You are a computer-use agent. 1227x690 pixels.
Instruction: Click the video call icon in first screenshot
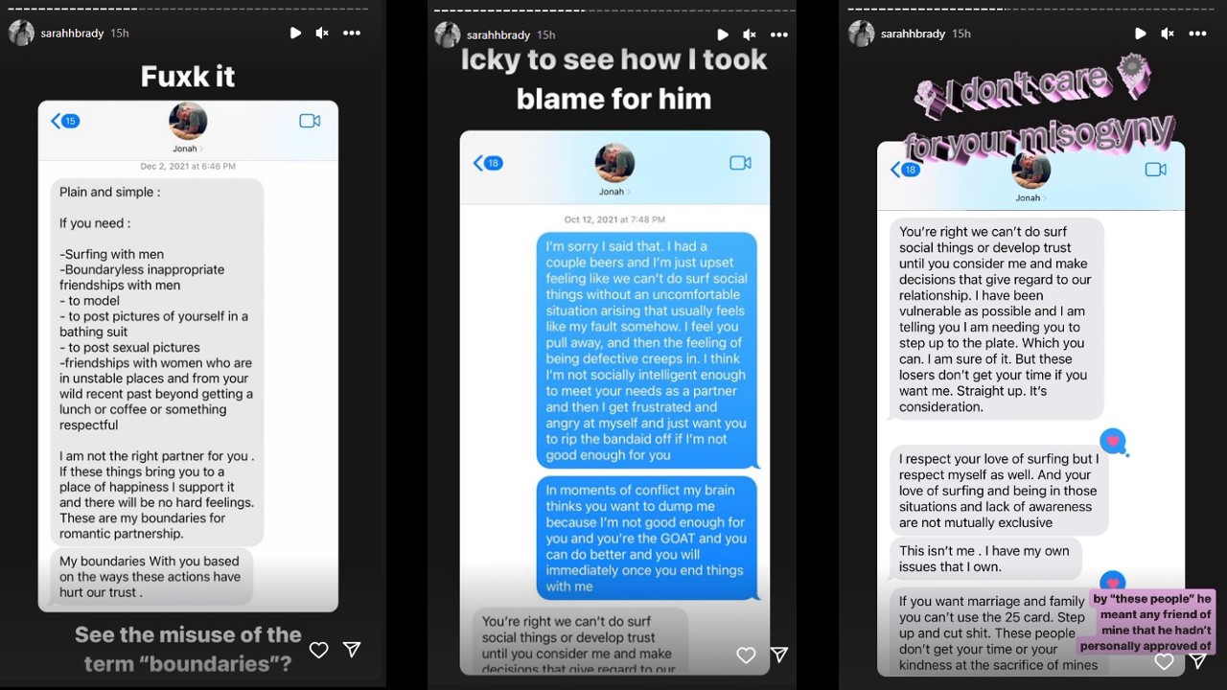pos(309,121)
